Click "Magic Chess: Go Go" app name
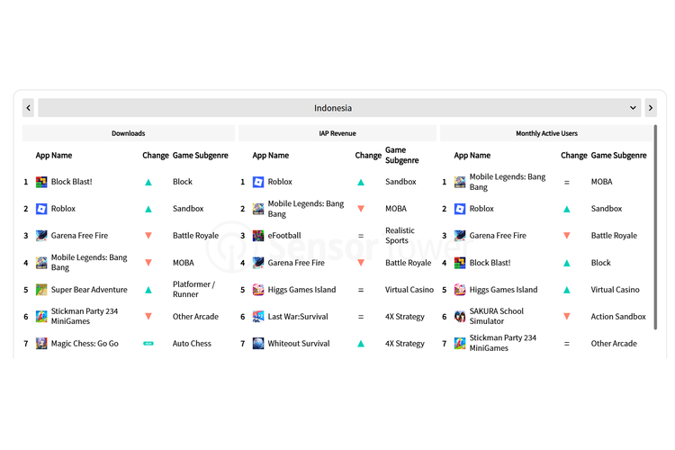This screenshot has width=675, height=450. pos(85,344)
